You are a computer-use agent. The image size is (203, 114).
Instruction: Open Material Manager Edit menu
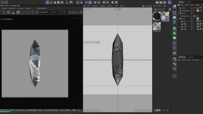(x=164, y=6)
